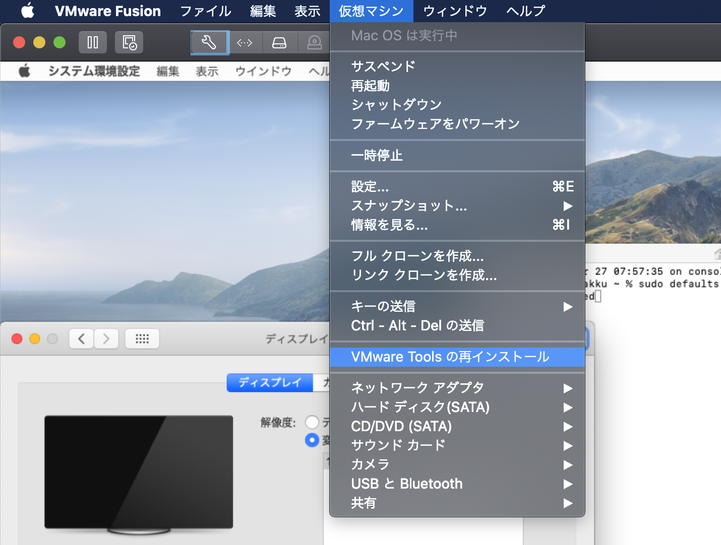Open the ファイル menu
The image size is (721, 545).
point(206,11)
